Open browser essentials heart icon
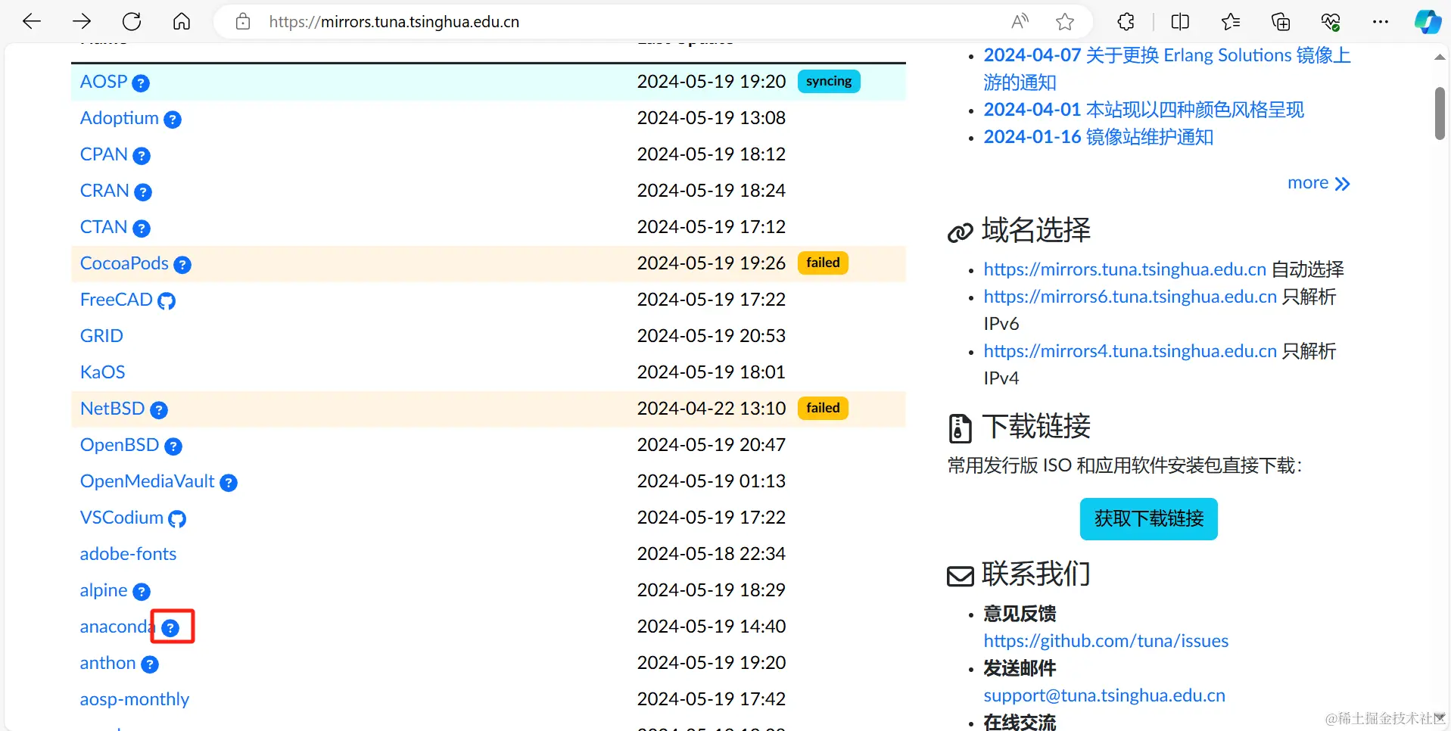Viewport: 1451px width, 731px height. click(x=1331, y=21)
